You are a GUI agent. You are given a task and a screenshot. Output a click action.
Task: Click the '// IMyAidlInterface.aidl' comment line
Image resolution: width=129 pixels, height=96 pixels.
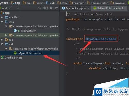point(89,15)
